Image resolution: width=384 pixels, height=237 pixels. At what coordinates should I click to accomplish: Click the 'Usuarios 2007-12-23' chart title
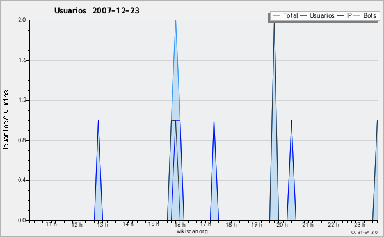coord(97,11)
